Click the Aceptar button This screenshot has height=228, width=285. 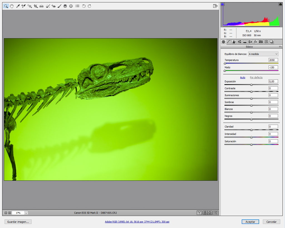coord(250,222)
